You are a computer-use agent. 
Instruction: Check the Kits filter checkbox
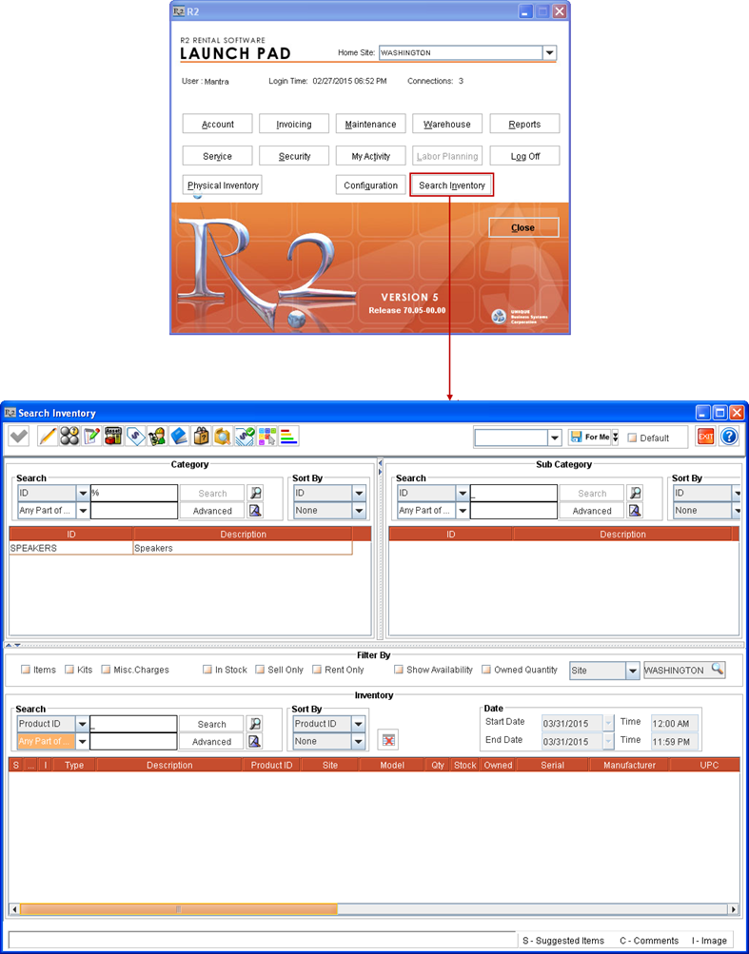click(x=69, y=670)
